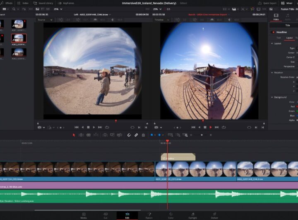Stop playback in the timeline viewer
Image resolution: width=298 pixels, height=220 pixels.
(x=205, y=127)
